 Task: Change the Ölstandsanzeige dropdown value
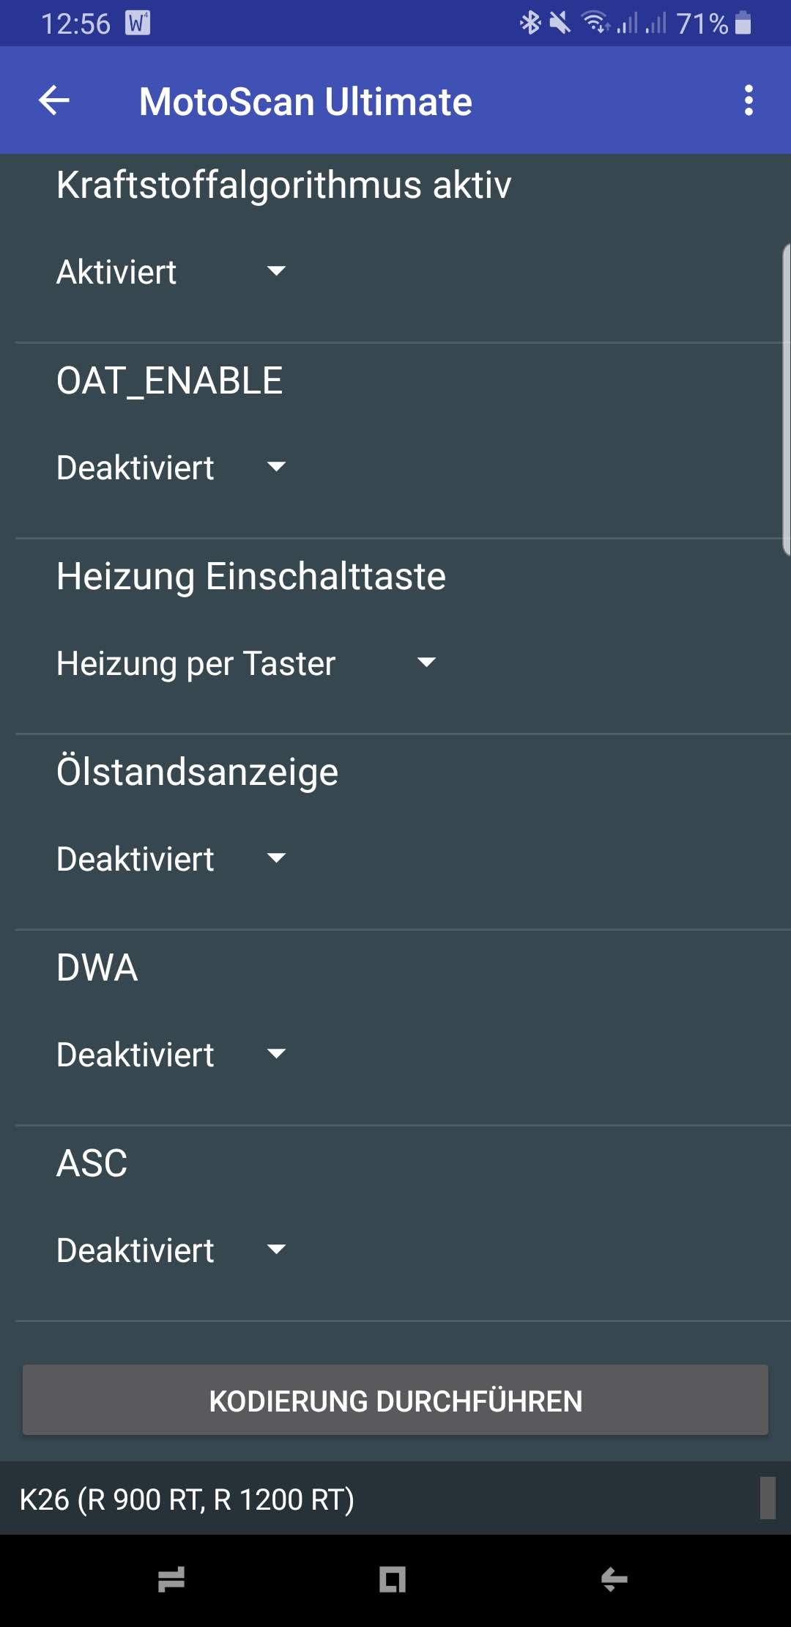(x=171, y=859)
